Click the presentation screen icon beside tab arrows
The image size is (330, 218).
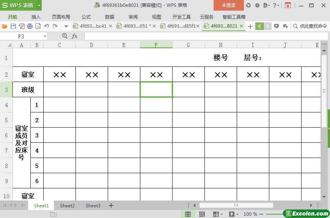[277, 26]
